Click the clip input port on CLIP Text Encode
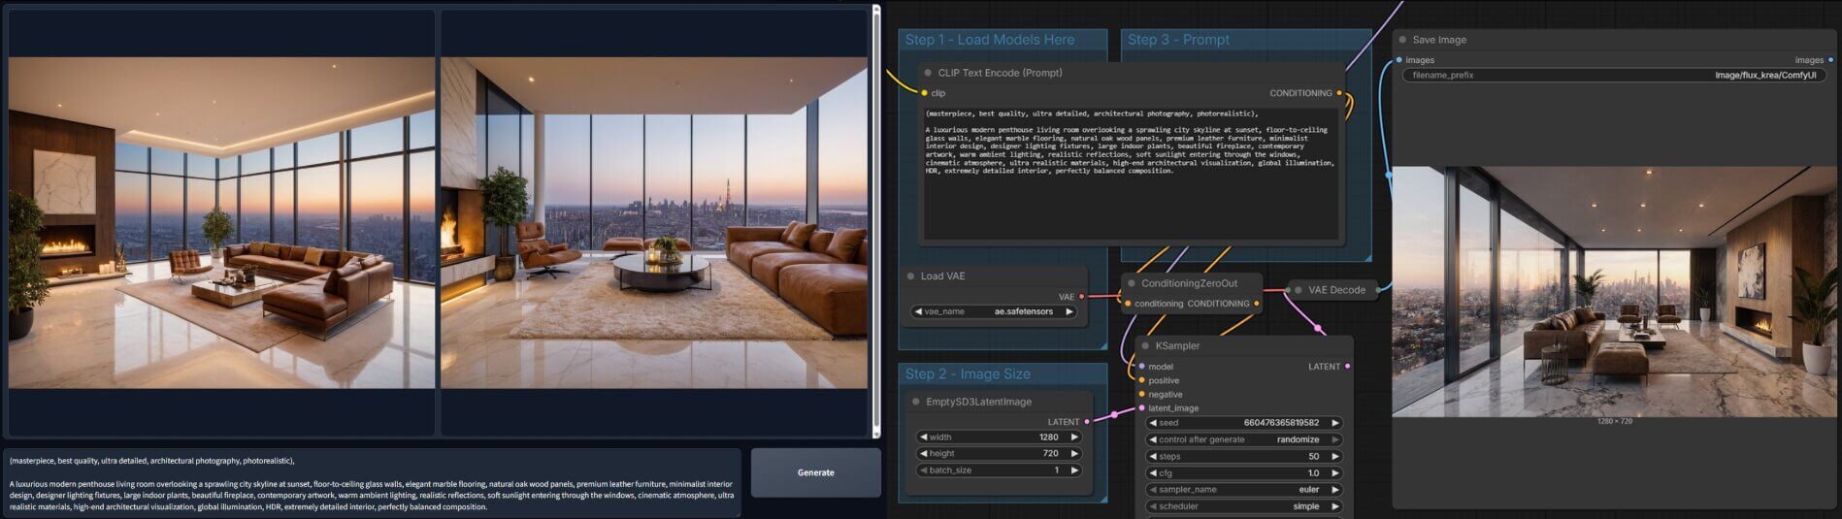The width and height of the screenshot is (1842, 519). pyautogui.click(x=924, y=93)
